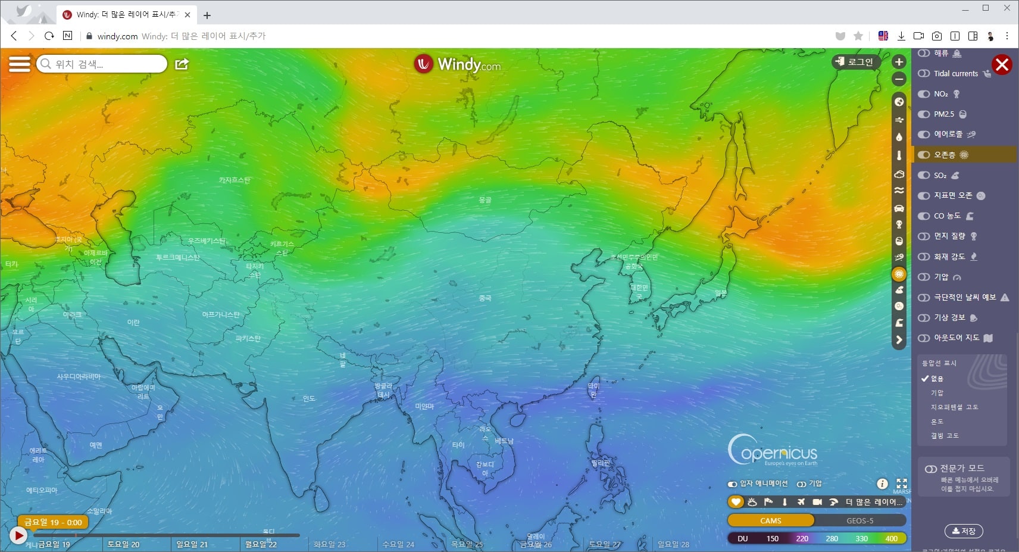Image resolution: width=1019 pixels, height=552 pixels.
Task: Play the forecast animation
Action: click(18, 536)
